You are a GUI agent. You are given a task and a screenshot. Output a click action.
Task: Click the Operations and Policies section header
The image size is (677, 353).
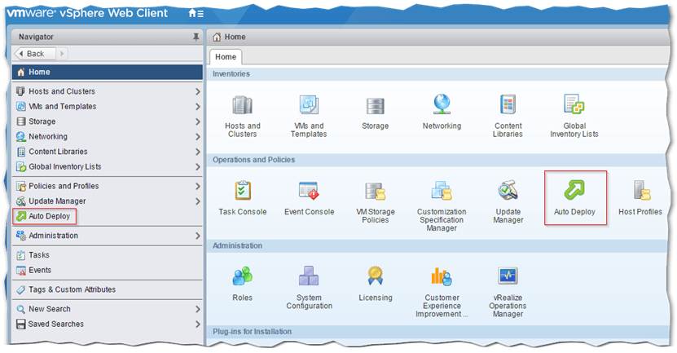[437, 160]
